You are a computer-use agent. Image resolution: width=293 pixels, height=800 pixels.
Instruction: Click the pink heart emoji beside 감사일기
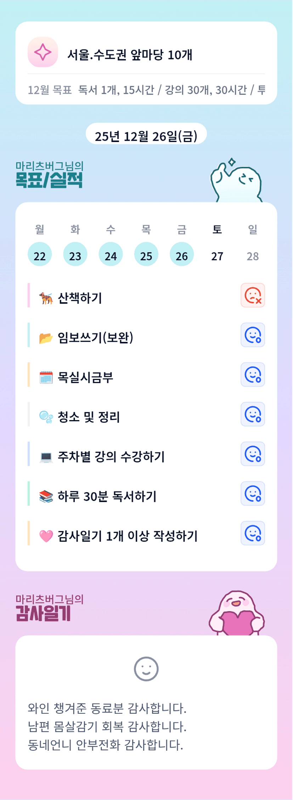(x=46, y=536)
